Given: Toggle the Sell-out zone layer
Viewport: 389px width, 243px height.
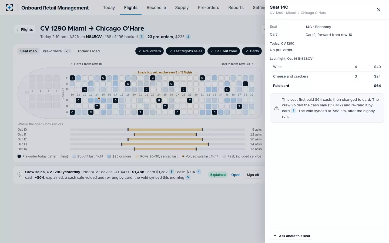Looking at the screenshot, I should (x=224, y=51).
